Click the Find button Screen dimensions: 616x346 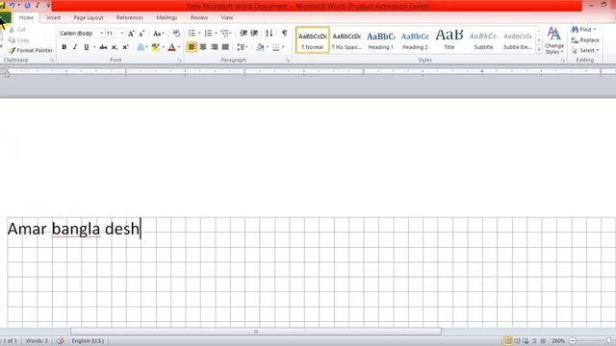[583, 30]
